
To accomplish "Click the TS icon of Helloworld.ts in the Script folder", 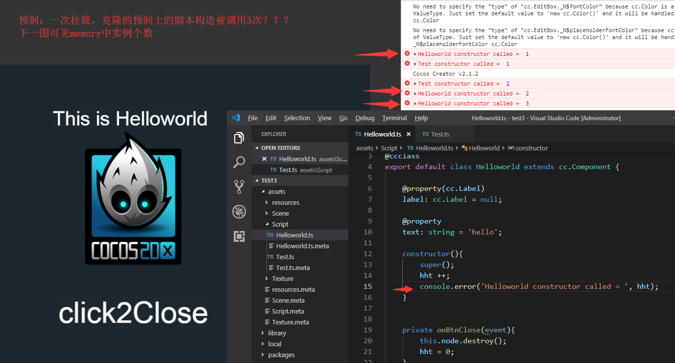I will pos(270,235).
